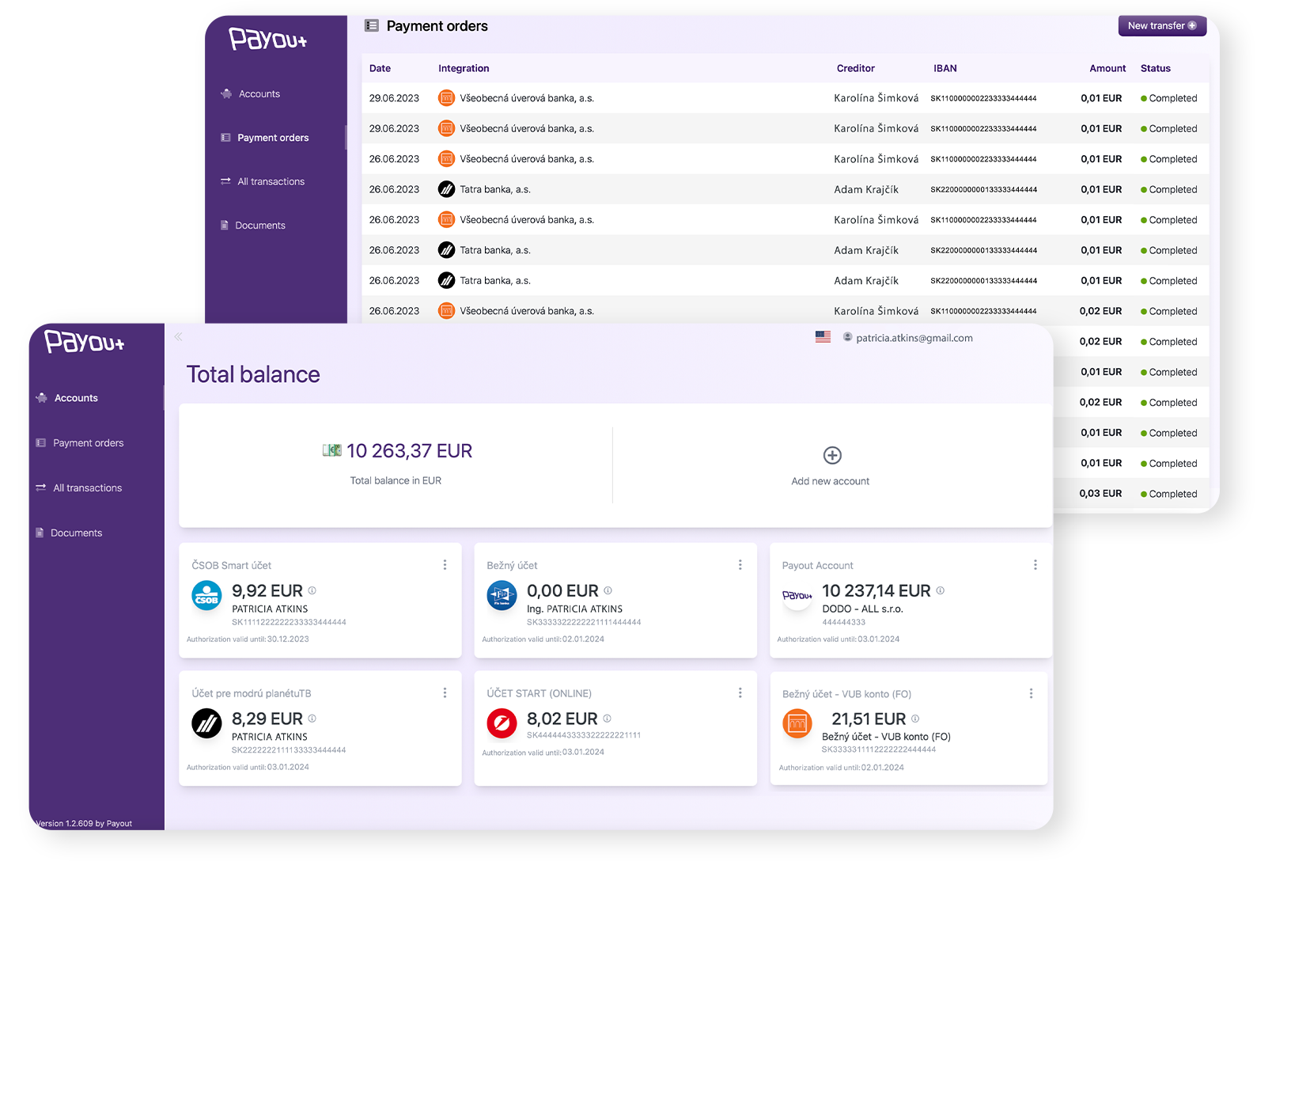Open Documents in front window sidebar
1291x1104 pixels.
pyautogui.click(x=76, y=533)
